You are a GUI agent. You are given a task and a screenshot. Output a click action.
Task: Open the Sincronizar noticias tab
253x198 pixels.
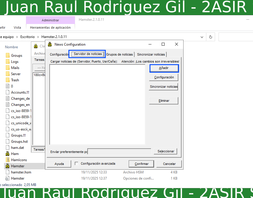point(151,54)
